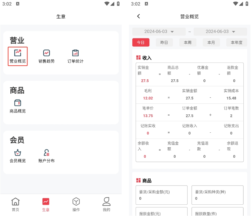Filter by 本周 this week
This screenshot has width=251, height=216.
(x=188, y=42)
